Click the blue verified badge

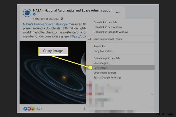[34, 14]
